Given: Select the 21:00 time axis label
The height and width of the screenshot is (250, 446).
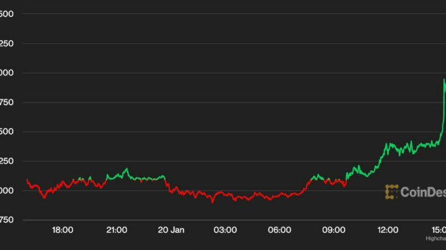Looking at the screenshot, I should click(116, 230).
